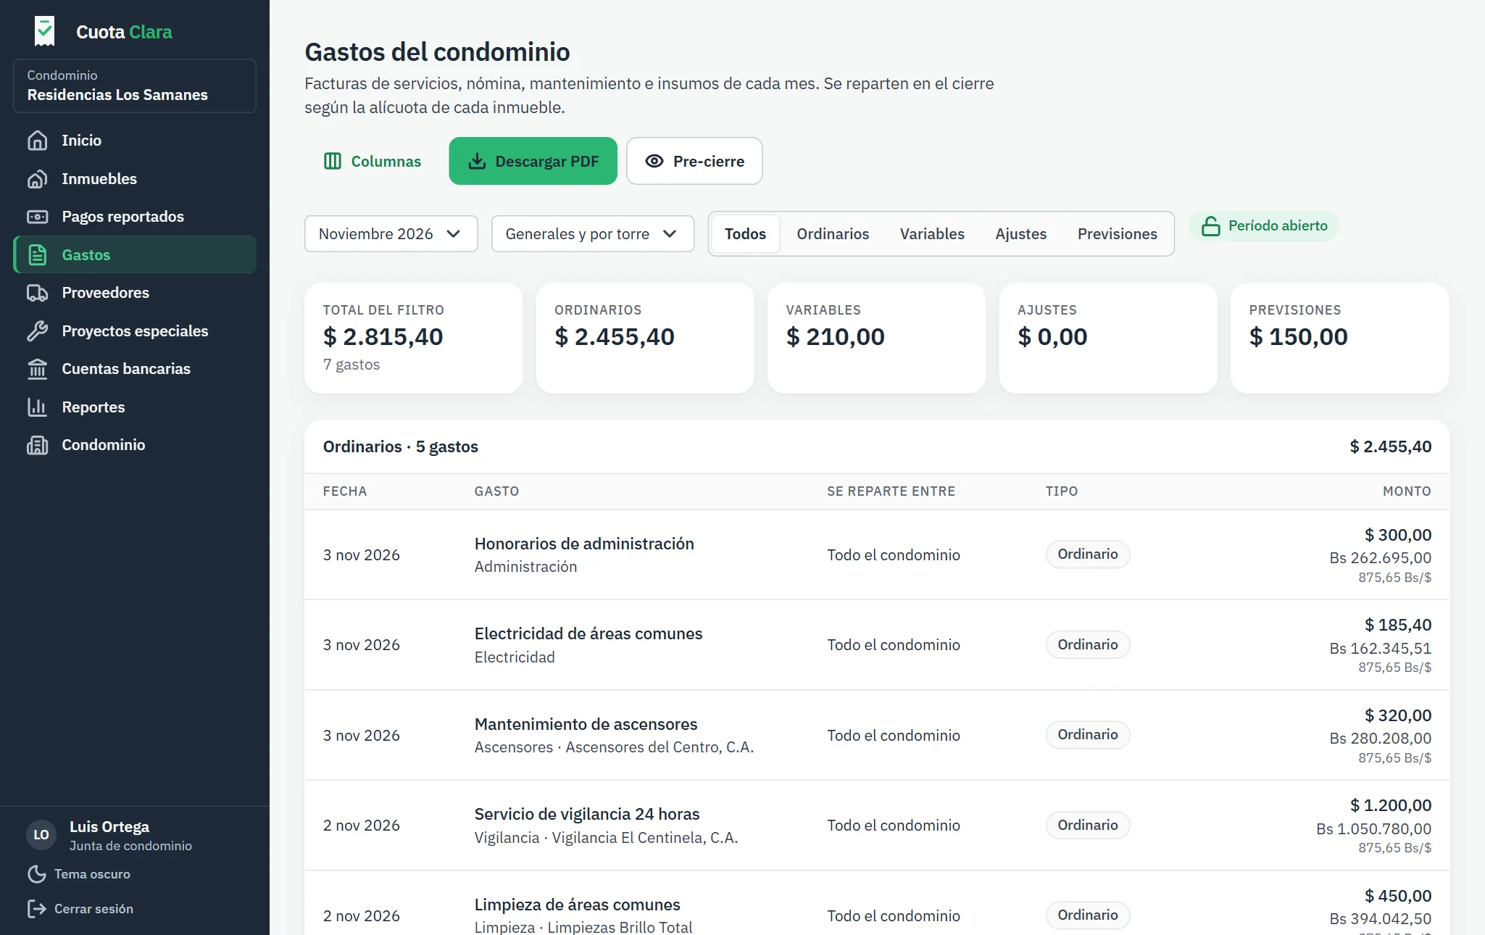Click the GASTO column header
Image resolution: width=1485 pixels, height=935 pixels.
[496, 491]
